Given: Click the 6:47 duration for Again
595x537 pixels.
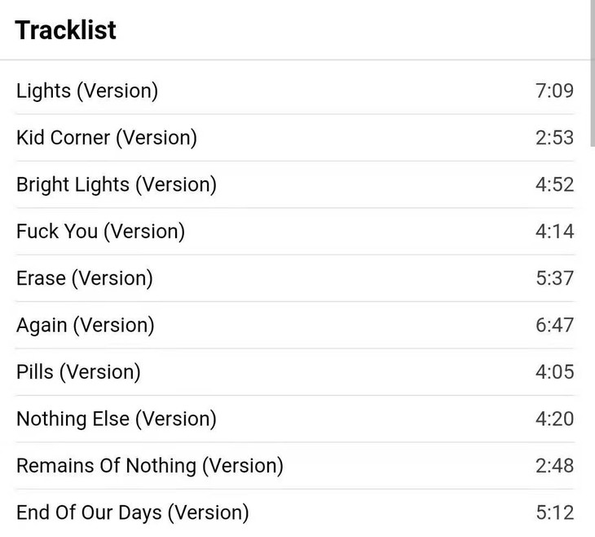Looking at the screenshot, I should coord(554,325).
